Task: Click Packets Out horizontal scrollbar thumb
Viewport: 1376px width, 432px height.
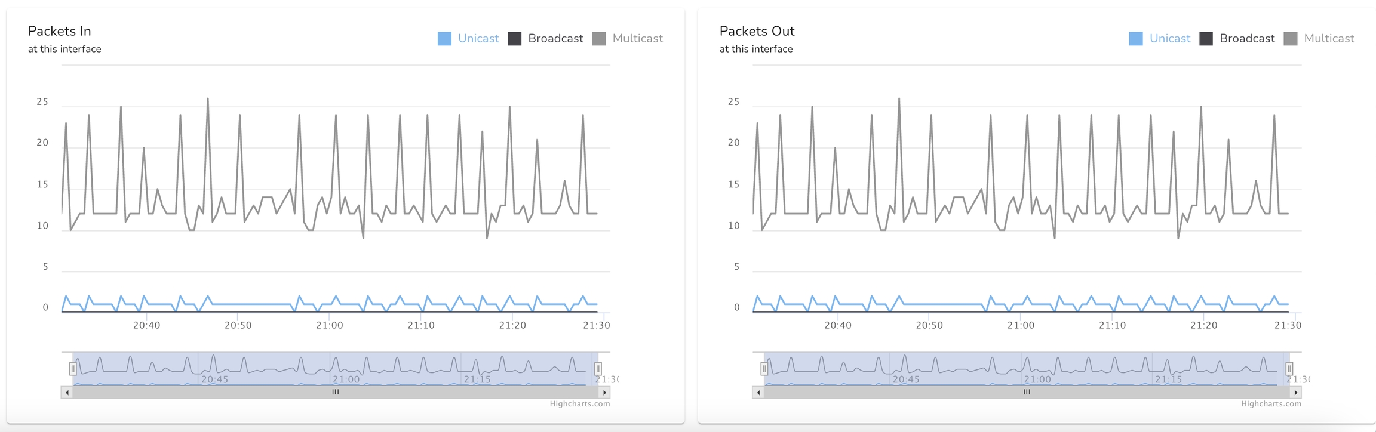Action: (x=1027, y=393)
